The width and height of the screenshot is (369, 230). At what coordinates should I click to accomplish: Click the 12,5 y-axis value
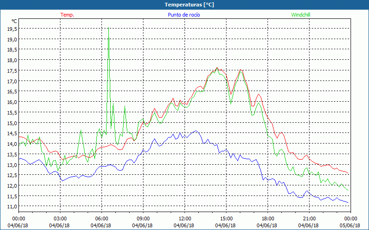(x=12, y=175)
